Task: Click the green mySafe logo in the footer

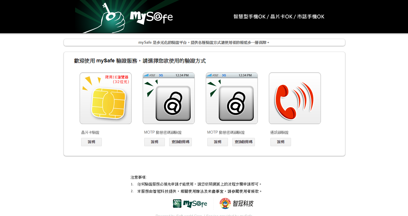Action: [190, 204]
